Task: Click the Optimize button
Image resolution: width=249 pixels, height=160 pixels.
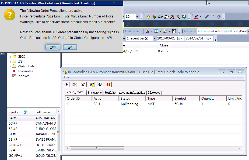Action: click(x=132, y=31)
